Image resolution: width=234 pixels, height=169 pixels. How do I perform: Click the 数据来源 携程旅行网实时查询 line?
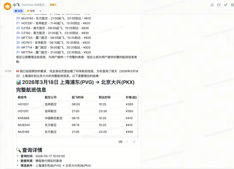(41, 161)
